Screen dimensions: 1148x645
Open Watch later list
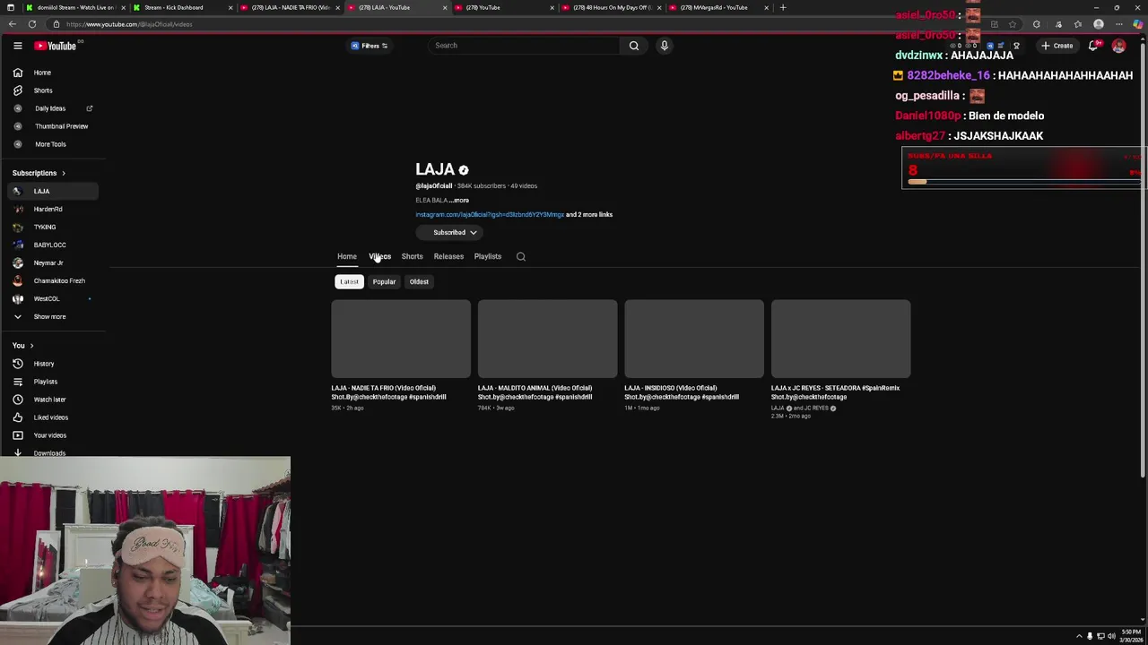pyautogui.click(x=51, y=400)
